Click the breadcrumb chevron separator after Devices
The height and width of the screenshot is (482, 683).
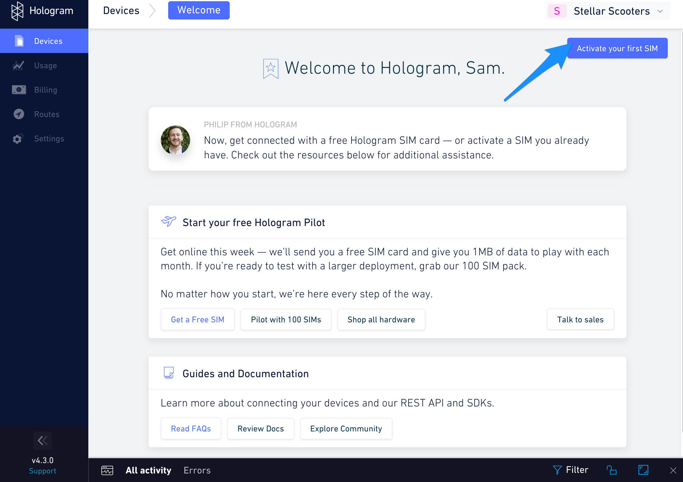tap(153, 11)
